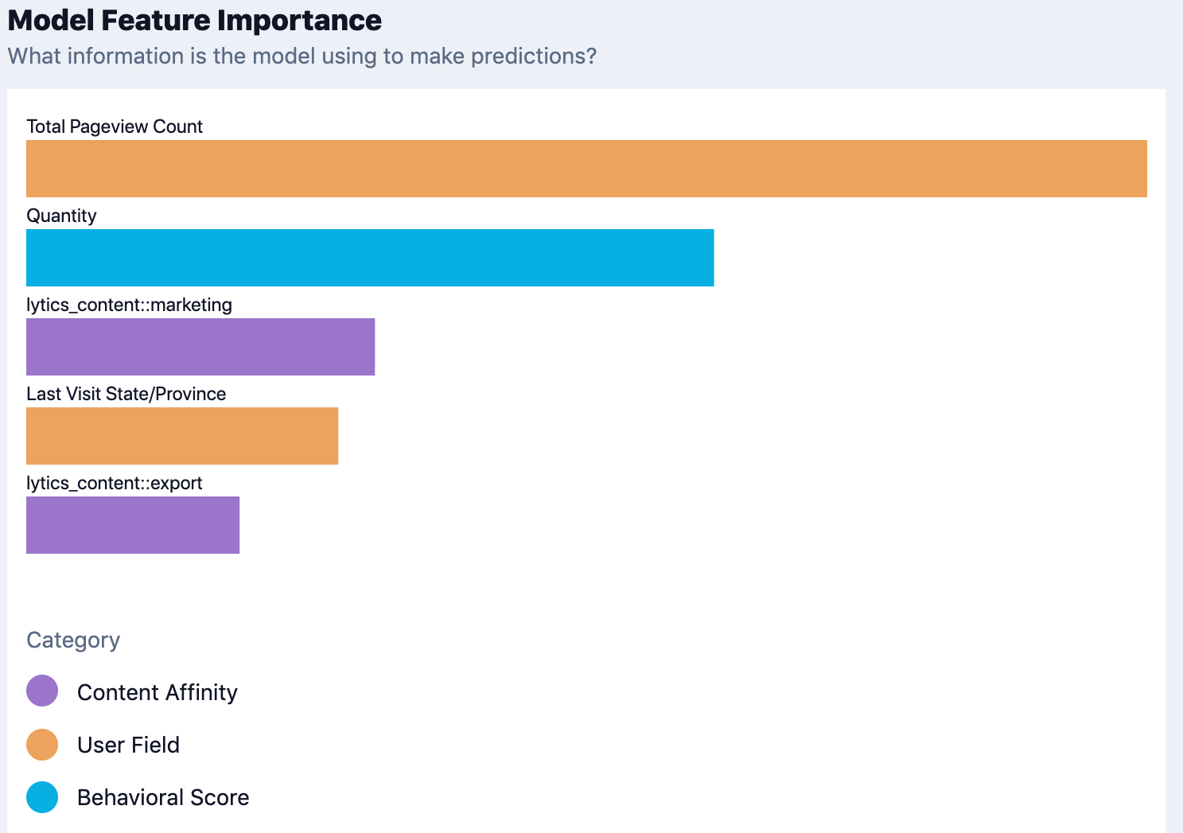Click the orange User Field legend circle
This screenshot has height=833, width=1183.
point(42,745)
